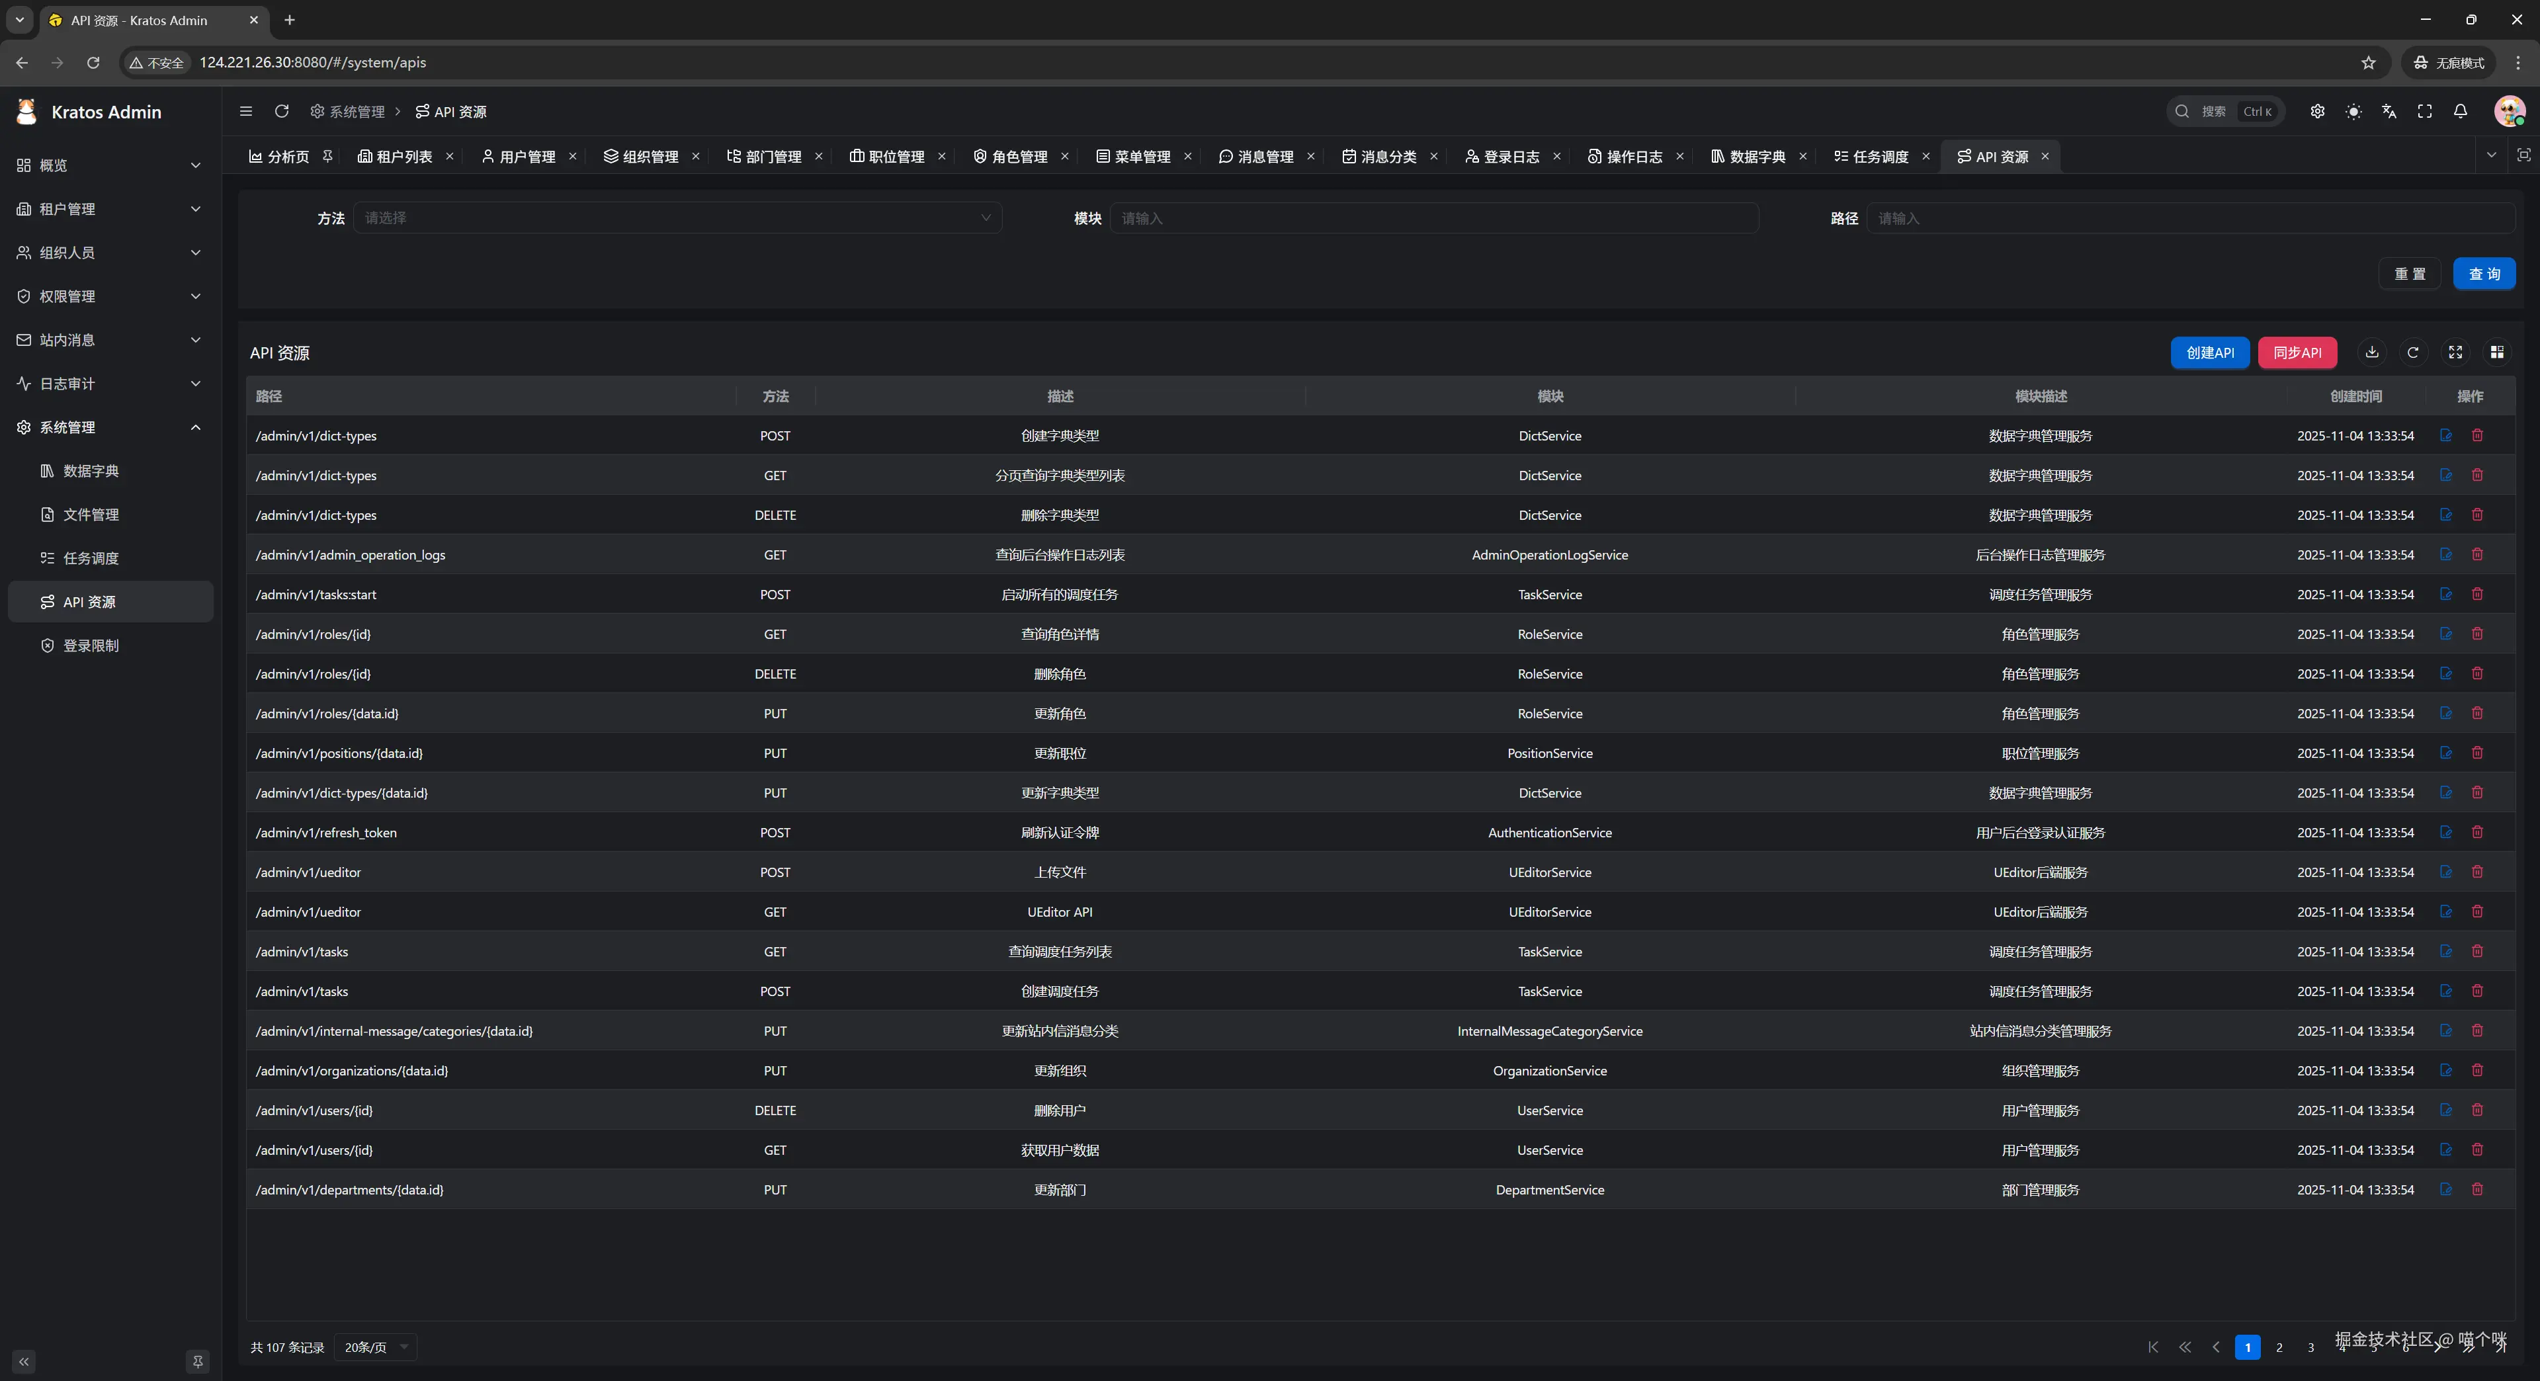Refresh the API table with reload icon
Image resolution: width=2540 pixels, height=1381 pixels.
tap(2413, 352)
